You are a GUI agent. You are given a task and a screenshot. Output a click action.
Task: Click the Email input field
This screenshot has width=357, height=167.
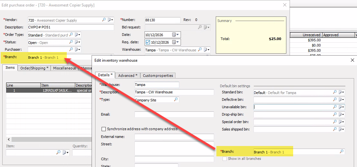(174, 114)
